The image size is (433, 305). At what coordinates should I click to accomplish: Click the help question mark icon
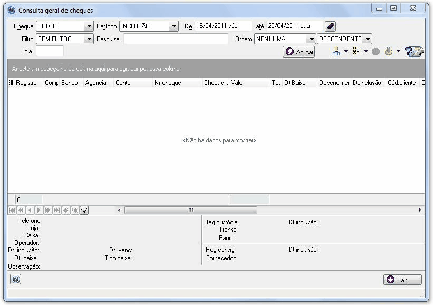coord(15,279)
